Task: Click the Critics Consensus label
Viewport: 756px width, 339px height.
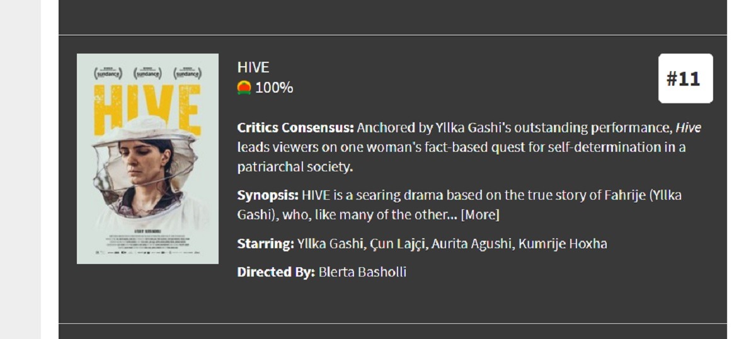Action: pyautogui.click(x=295, y=128)
